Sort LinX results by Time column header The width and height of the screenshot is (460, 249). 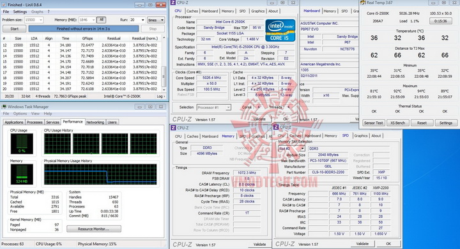click(65, 38)
